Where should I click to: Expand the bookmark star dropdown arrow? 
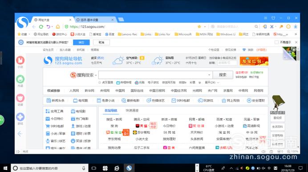click(205, 27)
